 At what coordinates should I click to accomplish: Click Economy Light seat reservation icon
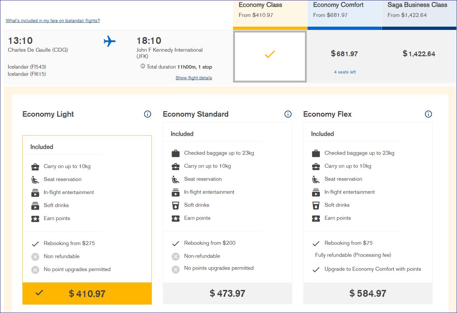point(35,179)
